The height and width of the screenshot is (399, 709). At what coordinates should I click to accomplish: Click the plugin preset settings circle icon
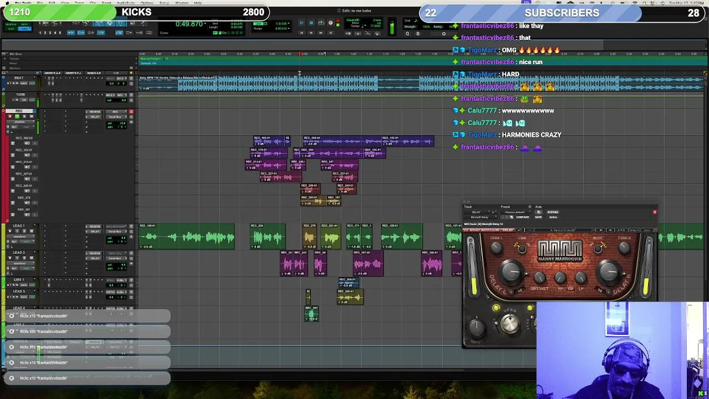530,207
